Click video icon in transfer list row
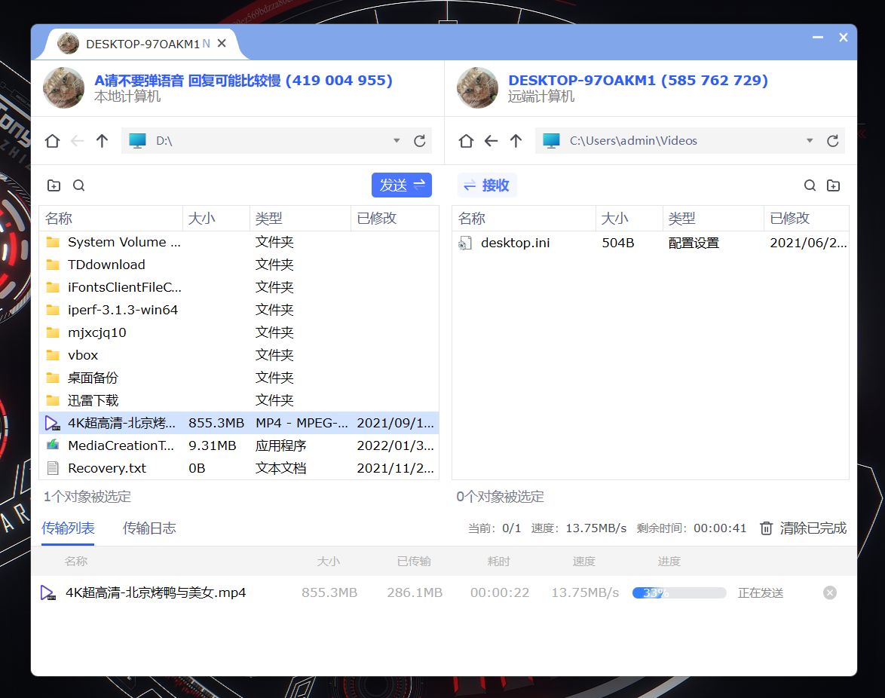Viewport: 885px width, 698px height. point(48,592)
